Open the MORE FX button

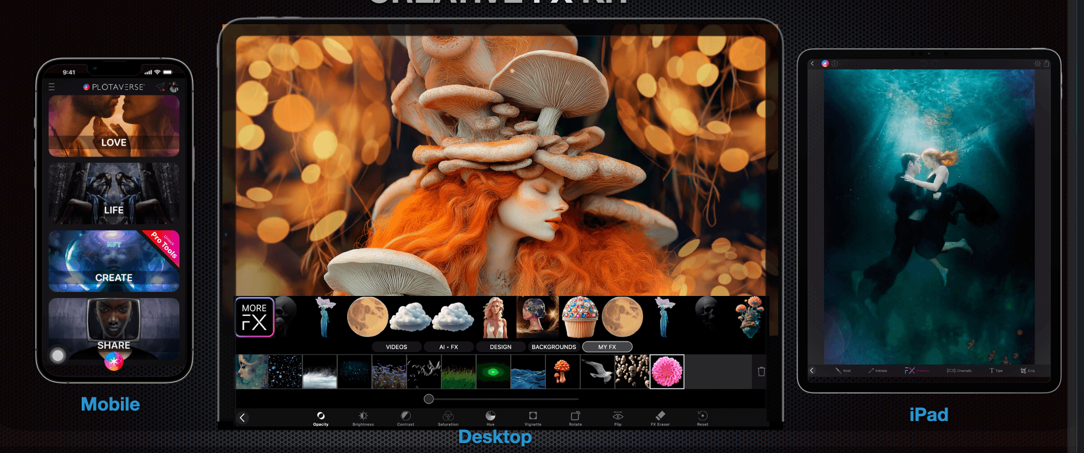point(254,317)
